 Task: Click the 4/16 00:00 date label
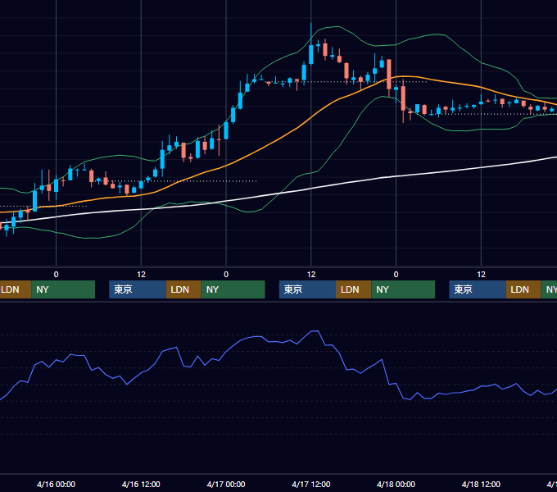click(57, 484)
